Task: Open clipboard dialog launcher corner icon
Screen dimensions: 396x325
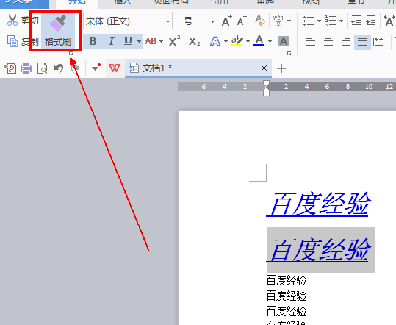Action: (x=71, y=54)
